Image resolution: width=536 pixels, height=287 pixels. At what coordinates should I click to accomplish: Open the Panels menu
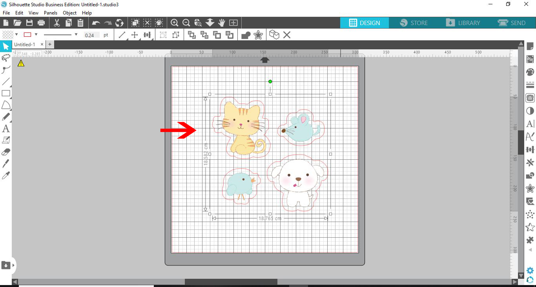coord(51,13)
